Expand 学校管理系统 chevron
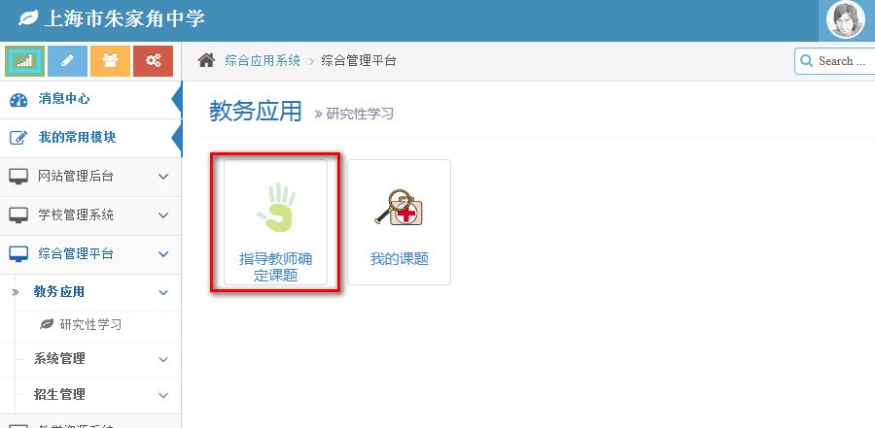The height and width of the screenshot is (428, 875). [163, 215]
